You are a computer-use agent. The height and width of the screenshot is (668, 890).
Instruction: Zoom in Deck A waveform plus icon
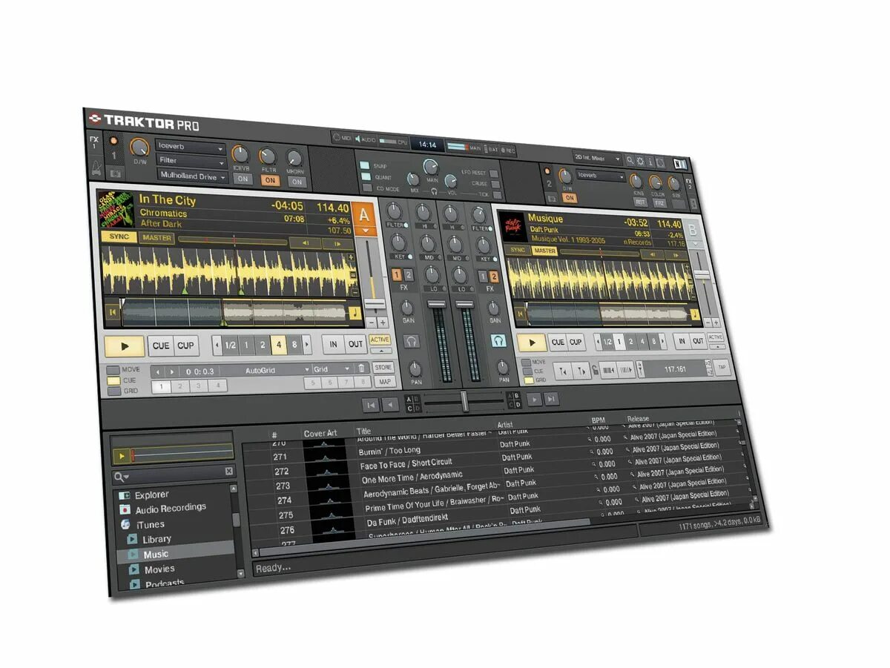[352, 257]
